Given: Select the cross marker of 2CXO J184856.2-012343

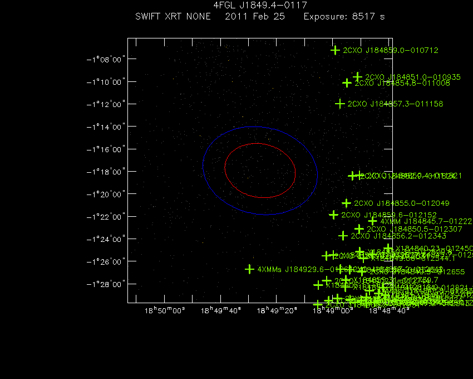Looking at the screenshot, I should 343,235.
